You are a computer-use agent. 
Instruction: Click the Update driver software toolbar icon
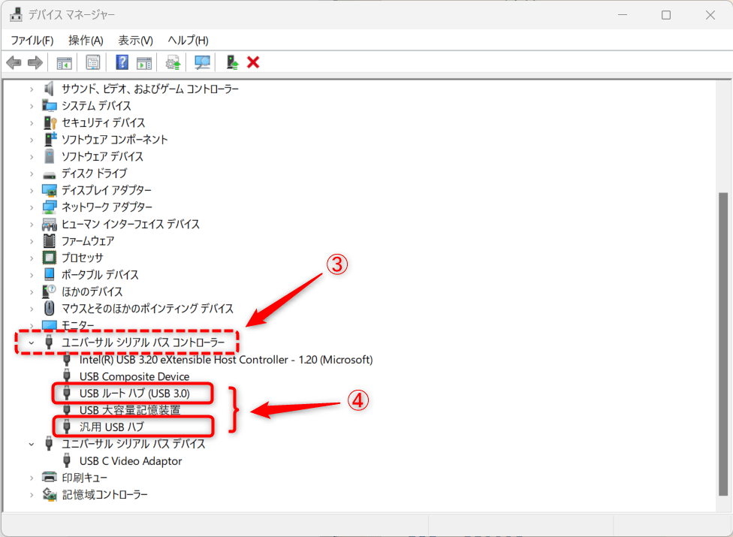pyautogui.click(x=173, y=62)
